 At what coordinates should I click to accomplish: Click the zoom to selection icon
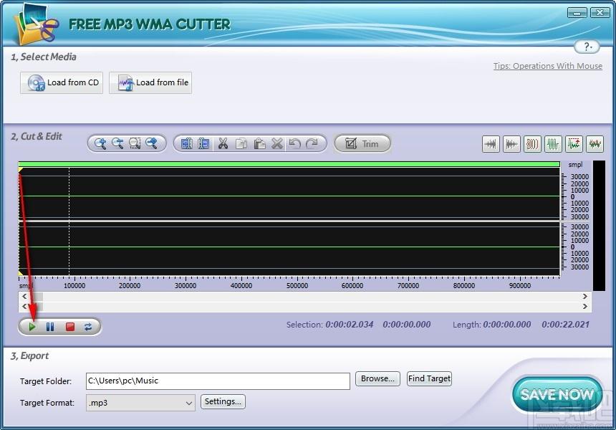click(135, 144)
